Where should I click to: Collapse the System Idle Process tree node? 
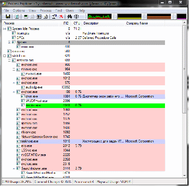[5, 29]
